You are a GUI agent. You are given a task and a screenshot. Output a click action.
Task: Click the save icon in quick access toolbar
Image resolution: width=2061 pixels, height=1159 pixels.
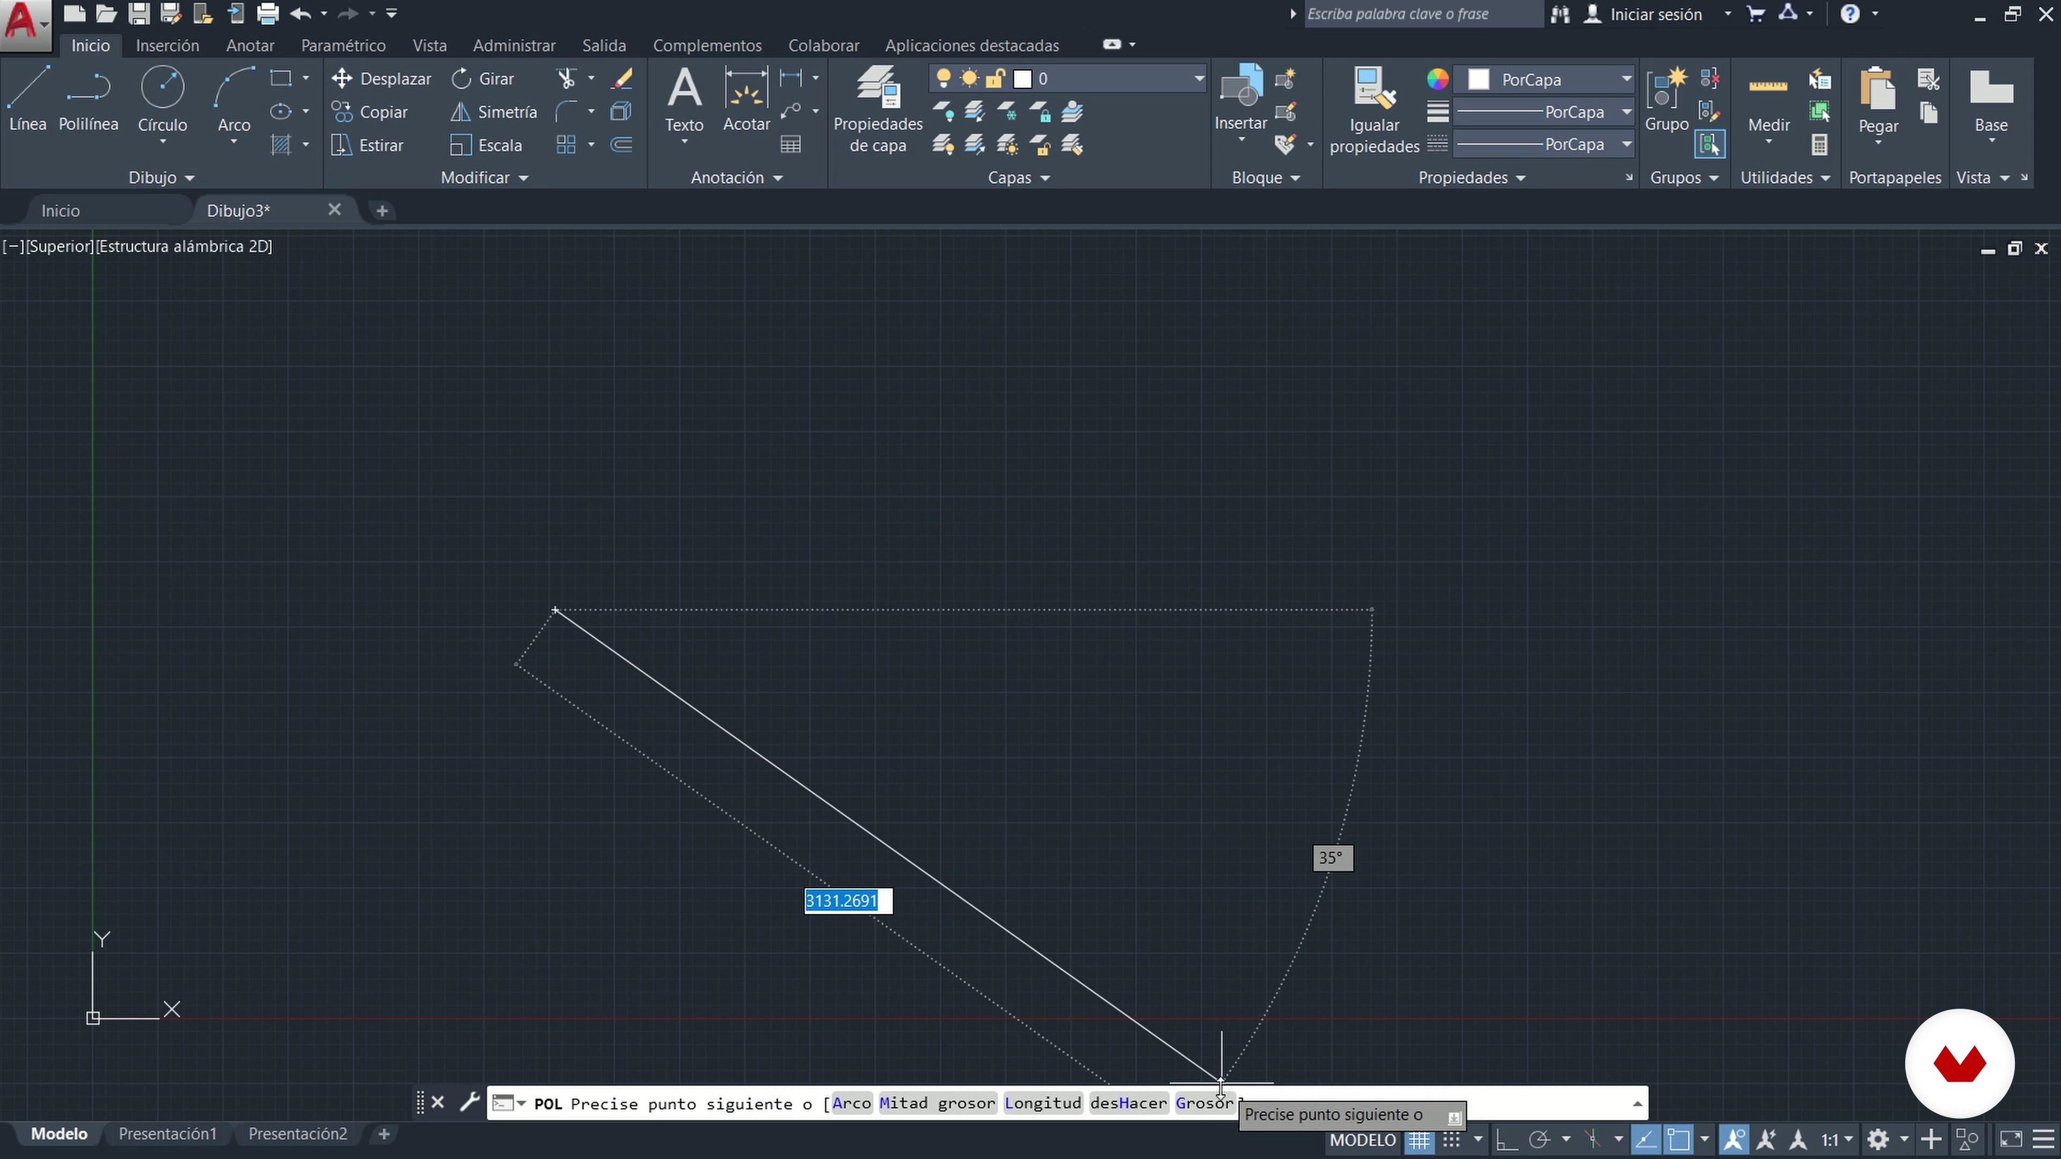pyautogui.click(x=139, y=13)
